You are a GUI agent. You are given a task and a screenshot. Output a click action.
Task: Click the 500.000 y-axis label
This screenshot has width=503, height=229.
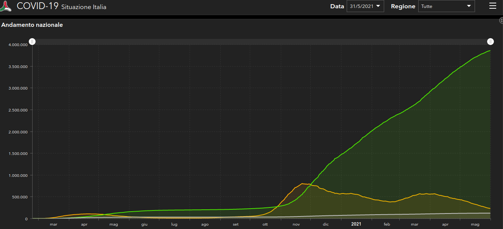click(x=20, y=197)
